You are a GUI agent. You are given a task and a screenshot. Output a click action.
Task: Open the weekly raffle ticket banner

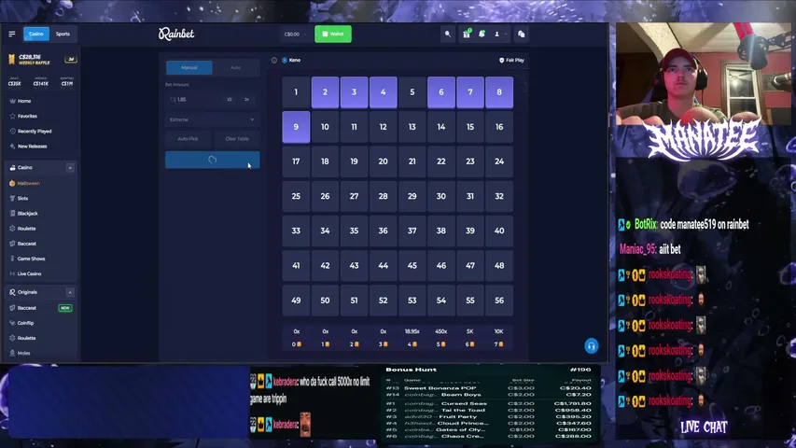pos(42,60)
